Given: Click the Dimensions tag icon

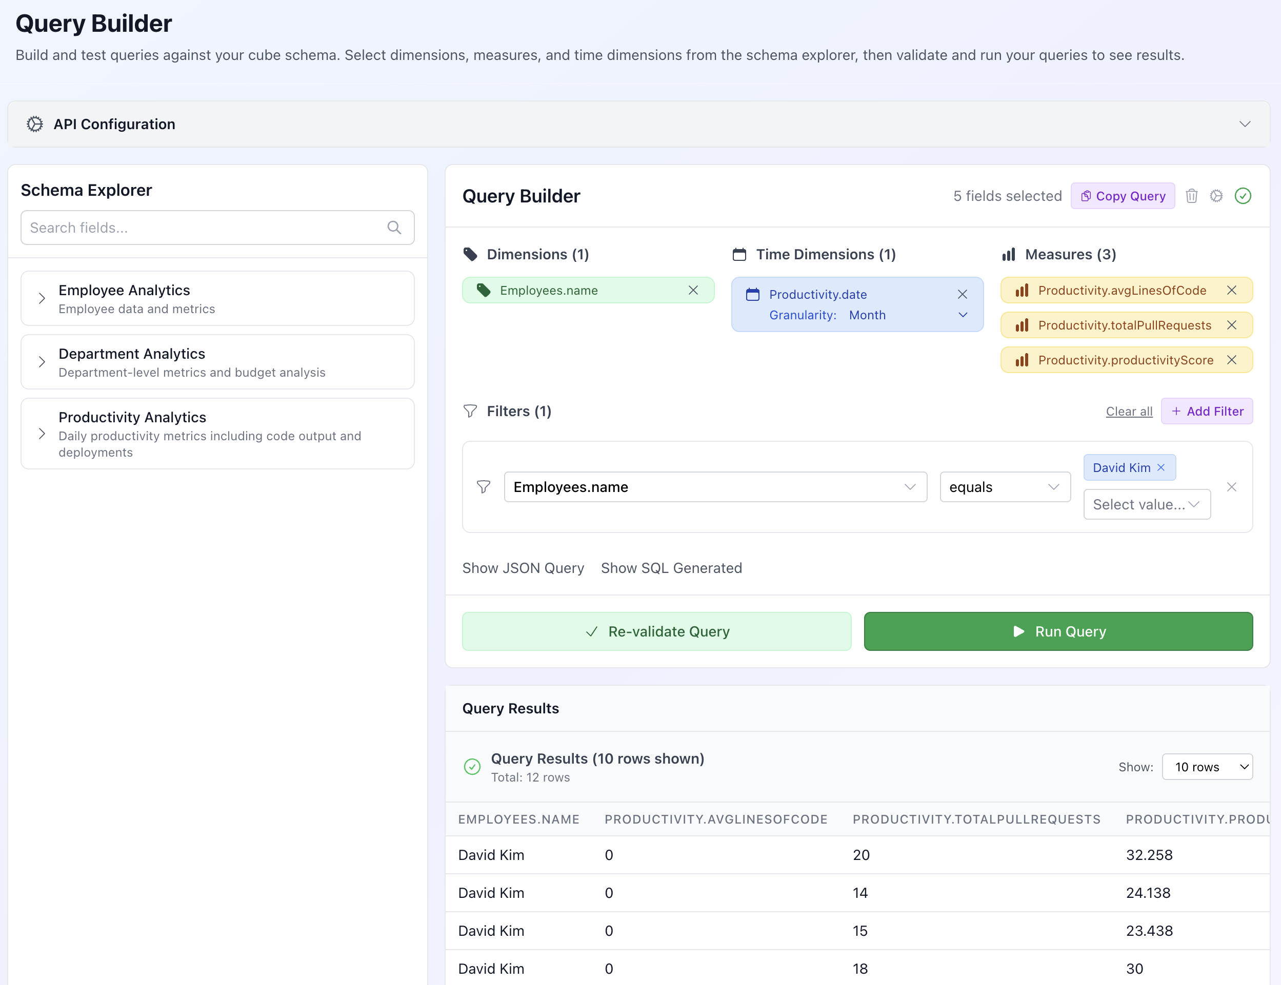Looking at the screenshot, I should 470,255.
